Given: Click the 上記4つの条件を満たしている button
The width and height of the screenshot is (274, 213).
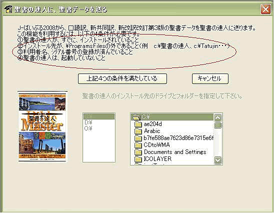Looking at the screenshot, I should point(122,78).
